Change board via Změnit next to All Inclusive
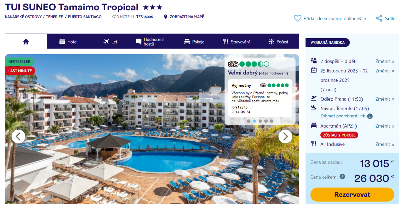This screenshot has width=400, height=204. tap(385, 144)
